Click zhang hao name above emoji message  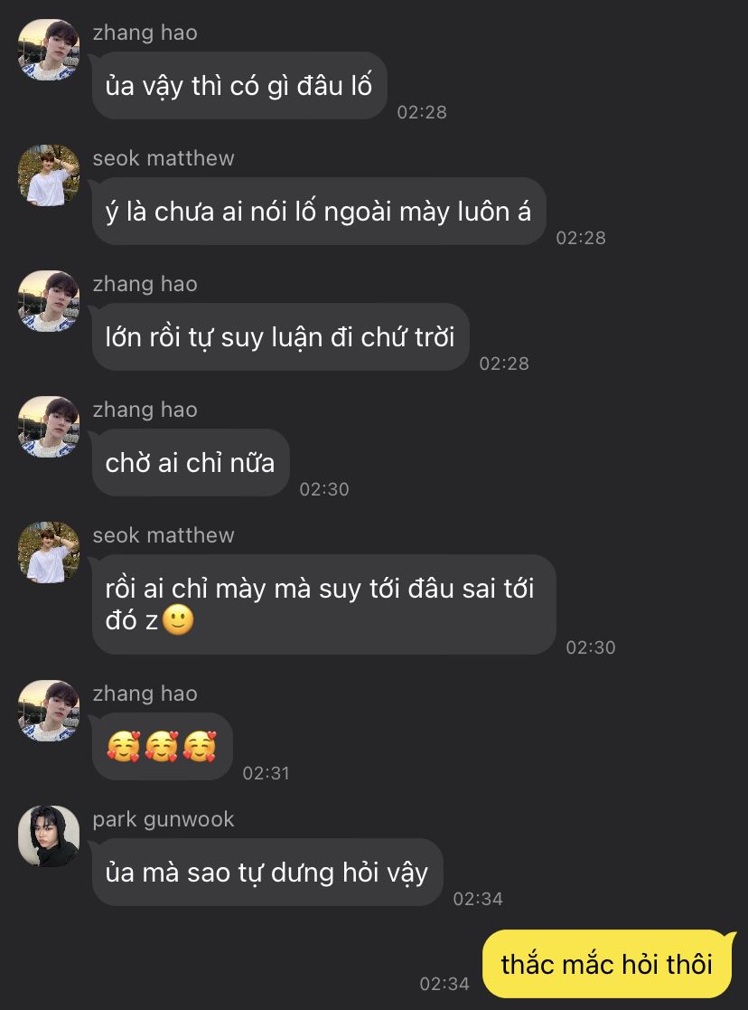click(145, 694)
